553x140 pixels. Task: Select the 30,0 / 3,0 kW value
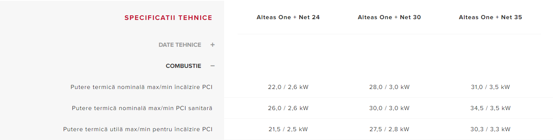pos(389,108)
